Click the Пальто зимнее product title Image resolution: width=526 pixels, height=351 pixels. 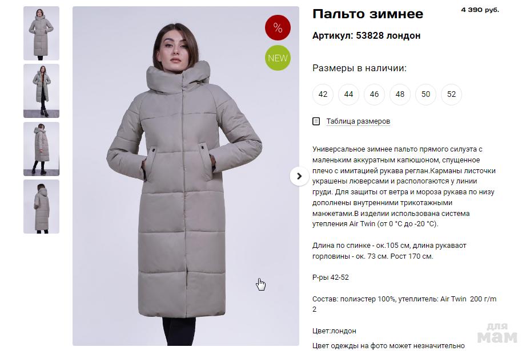point(368,14)
